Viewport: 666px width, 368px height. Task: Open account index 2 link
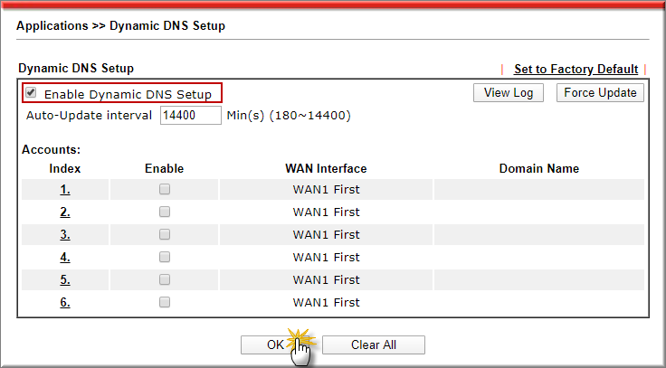tap(65, 212)
